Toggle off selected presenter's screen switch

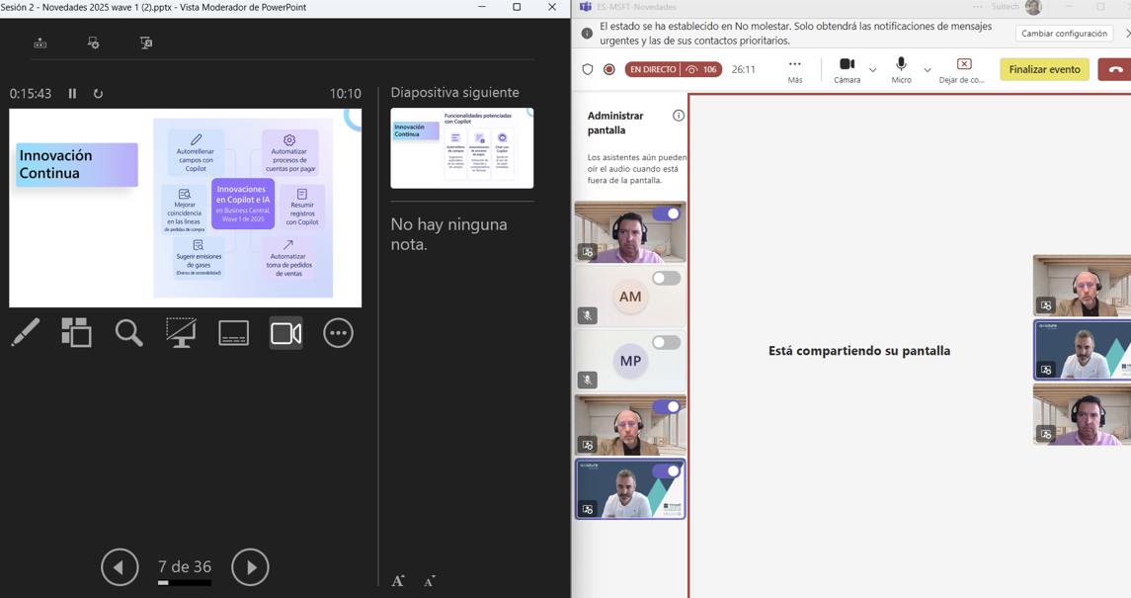click(x=667, y=471)
